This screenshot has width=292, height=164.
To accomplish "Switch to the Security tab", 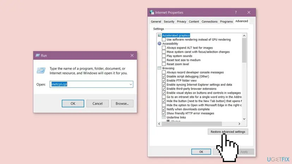I will [169, 21].
